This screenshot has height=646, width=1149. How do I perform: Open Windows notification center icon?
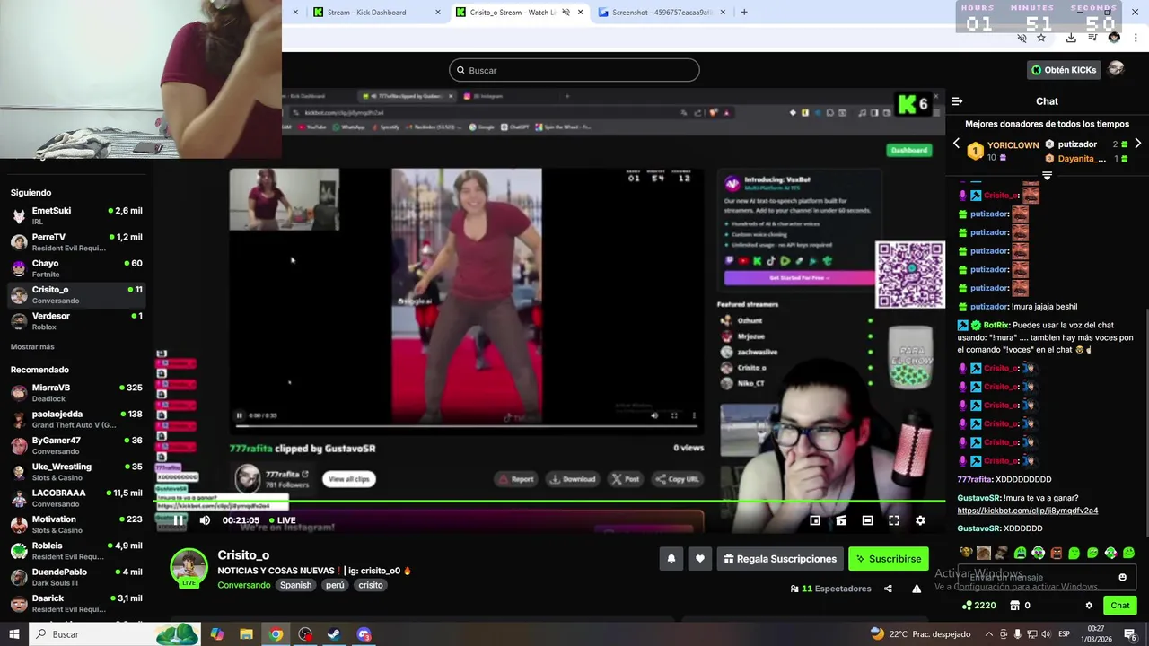1131,634
